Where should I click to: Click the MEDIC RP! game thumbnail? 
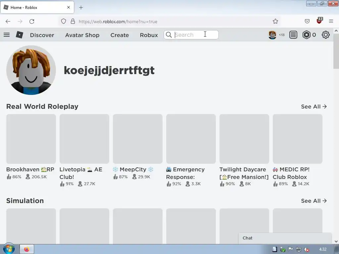click(298, 139)
